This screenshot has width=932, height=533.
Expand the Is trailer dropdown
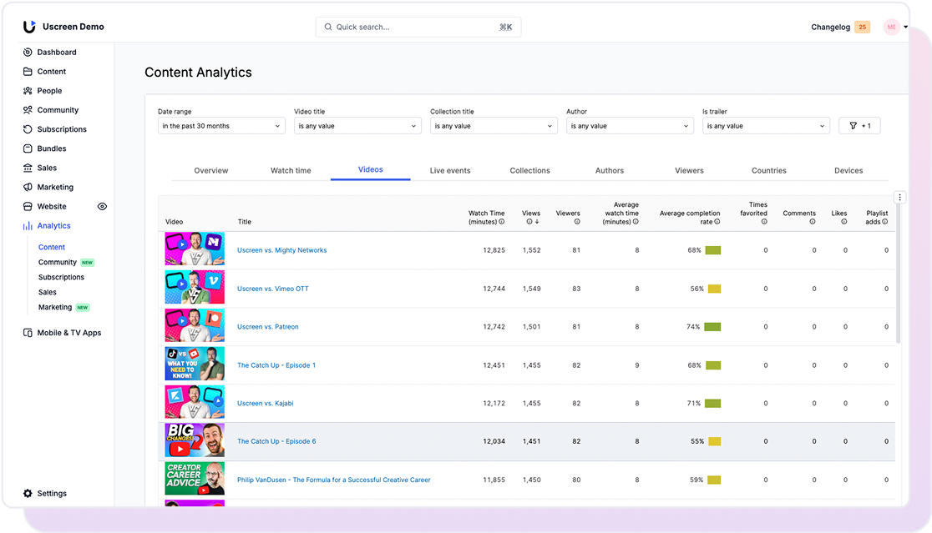[766, 126]
